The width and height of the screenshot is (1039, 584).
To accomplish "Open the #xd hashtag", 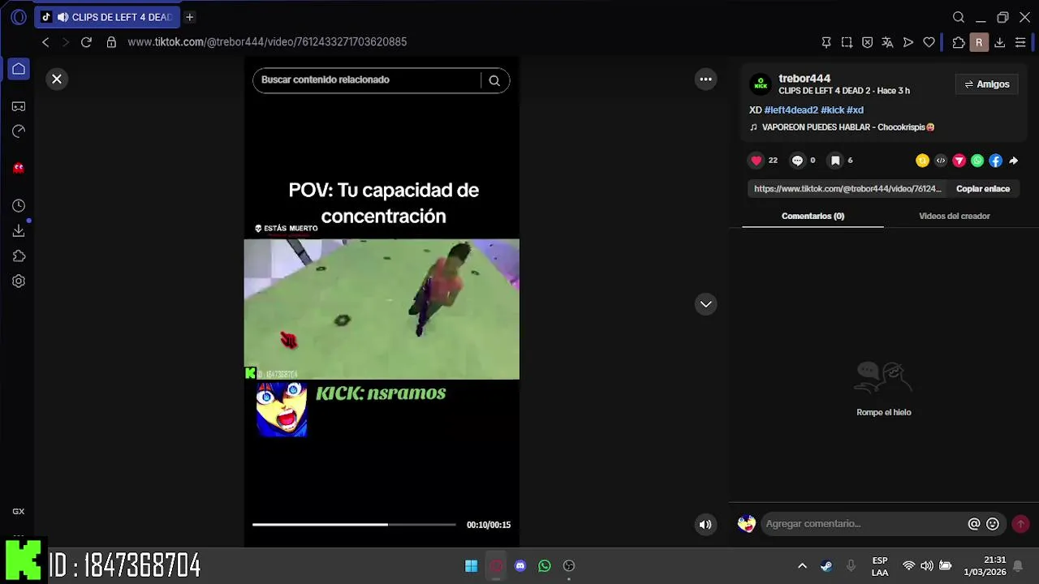I will pyautogui.click(x=855, y=109).
